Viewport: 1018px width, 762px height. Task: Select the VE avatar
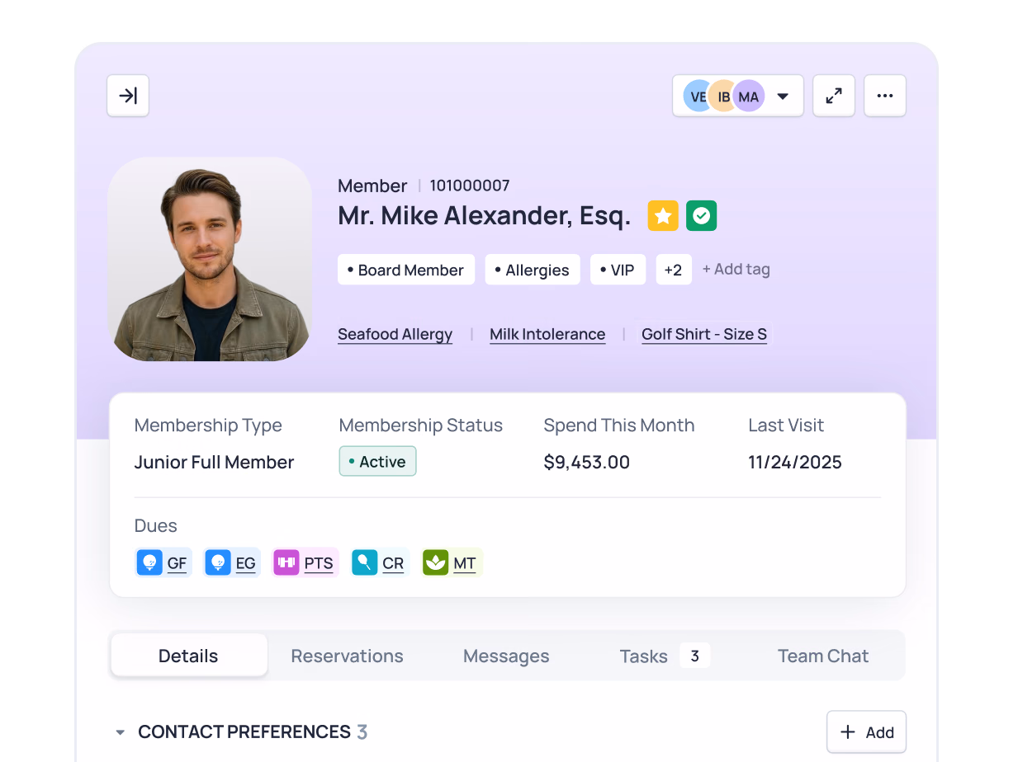tap(696, 96)
